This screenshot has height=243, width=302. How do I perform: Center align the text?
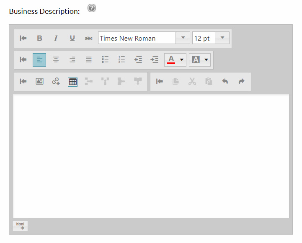[x=56, y=60]
